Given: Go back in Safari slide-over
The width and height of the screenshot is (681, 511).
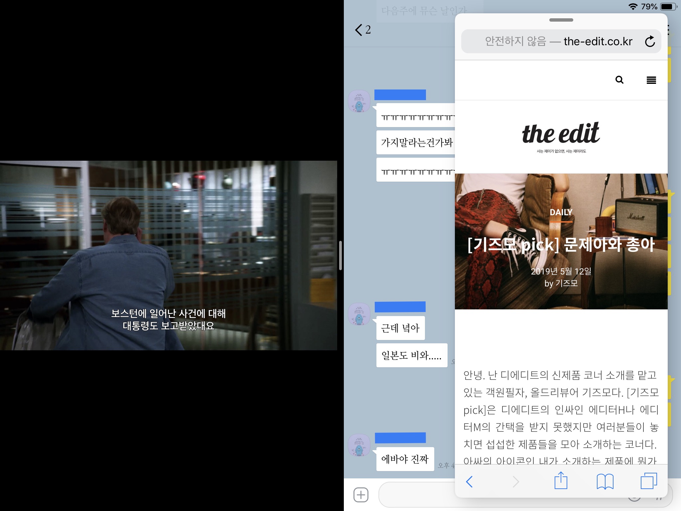Looking at the screenshot, I should point(469,481).
